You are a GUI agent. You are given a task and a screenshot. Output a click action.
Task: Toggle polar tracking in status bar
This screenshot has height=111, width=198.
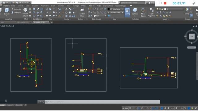point(142,108)
